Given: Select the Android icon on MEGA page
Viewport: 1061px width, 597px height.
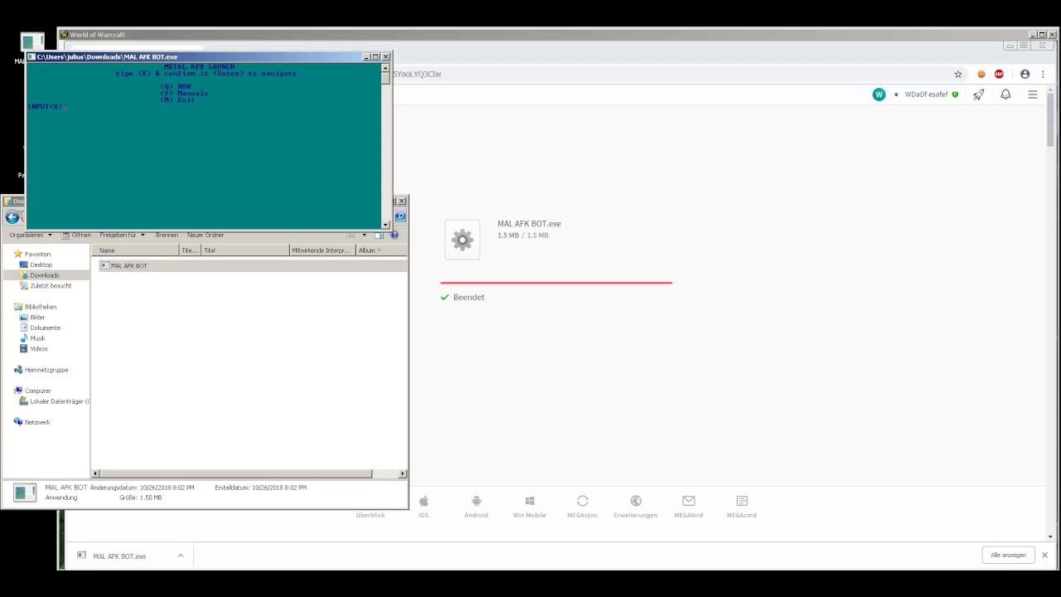Looking at the screenshot, I should point(477,501).
